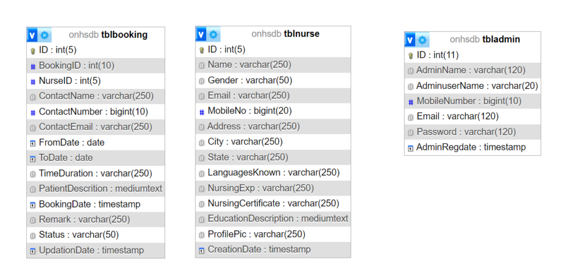
Task: Select the PatientDescrition mediumtext row
Action: (x=95, y=189)
